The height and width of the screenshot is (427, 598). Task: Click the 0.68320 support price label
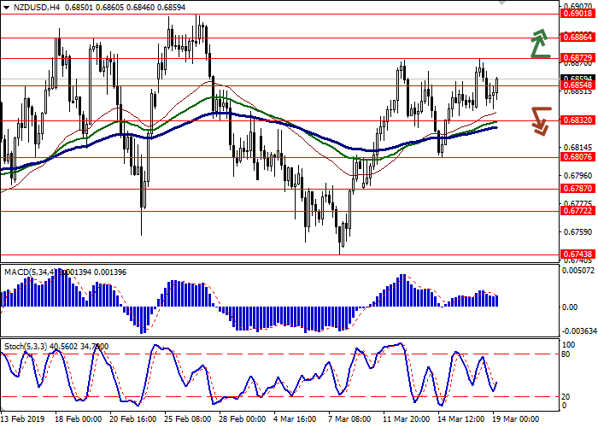(x=577, y=120)
